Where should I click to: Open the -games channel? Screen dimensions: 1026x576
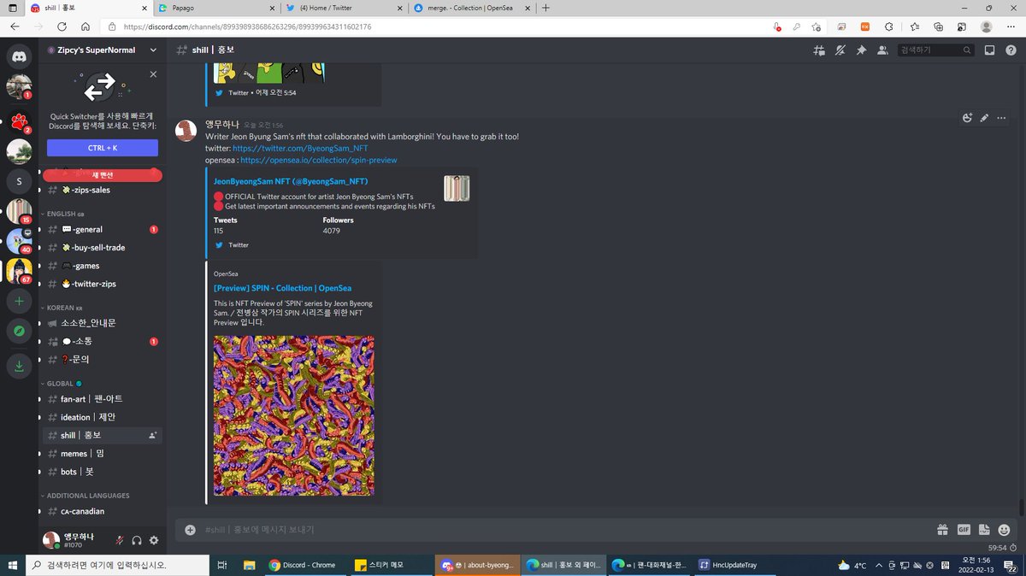(x=101, y=266)
